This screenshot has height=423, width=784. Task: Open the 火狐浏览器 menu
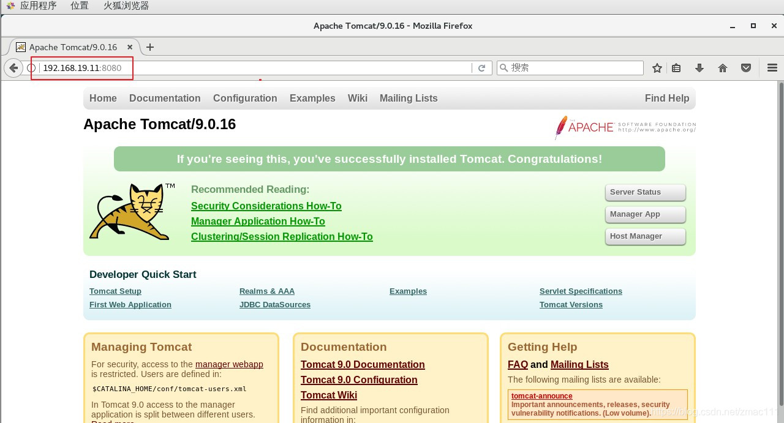126,6
